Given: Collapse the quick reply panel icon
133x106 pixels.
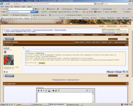Looking at the screenshot, I should coord(127,84).
